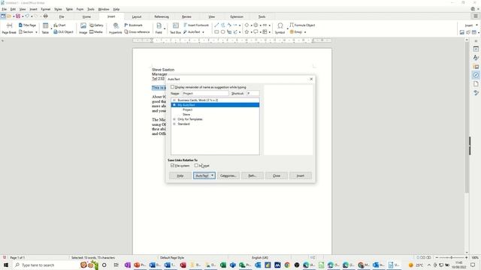Viewport: 481px width, 270px height.
Task: Insert a Formula Object
Action: pos(302,25)
